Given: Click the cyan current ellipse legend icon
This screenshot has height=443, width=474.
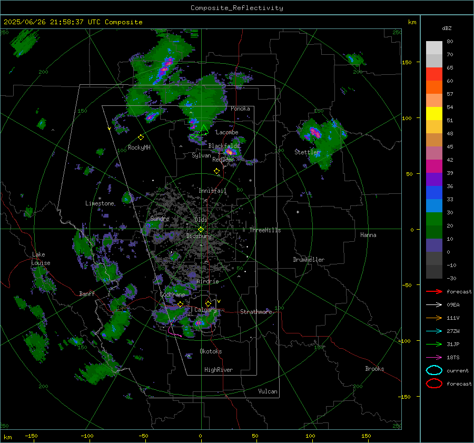Looking at the screenshot, I should coord(434,370).
